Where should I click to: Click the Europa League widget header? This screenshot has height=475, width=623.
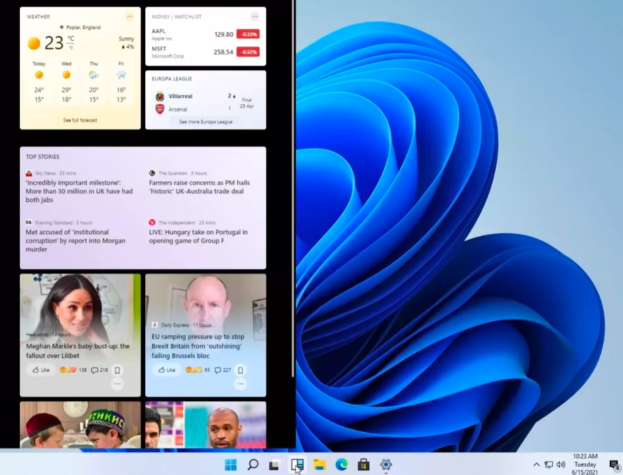pyautogui.click(x=172, y=79)
